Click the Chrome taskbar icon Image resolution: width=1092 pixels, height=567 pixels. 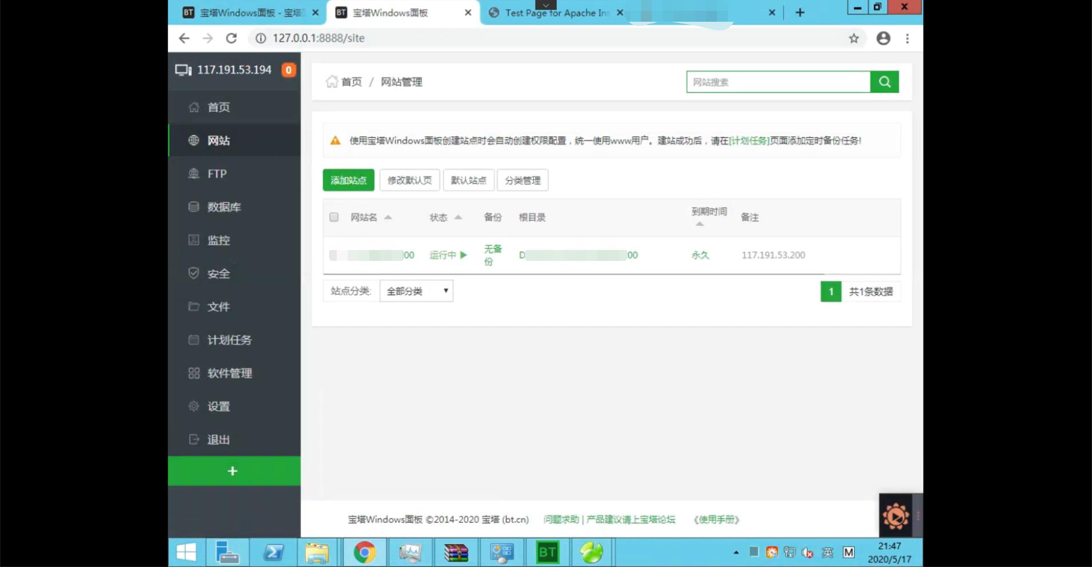click(364, 552)
